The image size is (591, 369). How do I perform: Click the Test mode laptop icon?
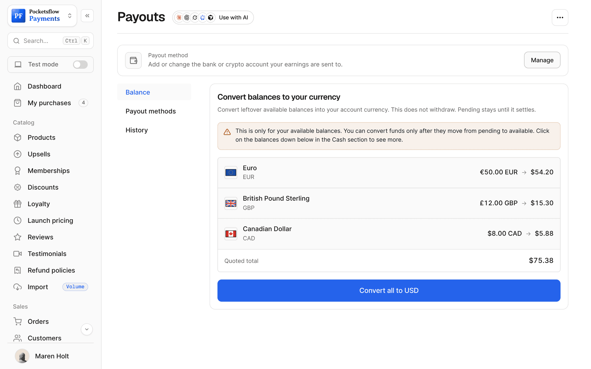pyautogui.click(x=18, y=65)
